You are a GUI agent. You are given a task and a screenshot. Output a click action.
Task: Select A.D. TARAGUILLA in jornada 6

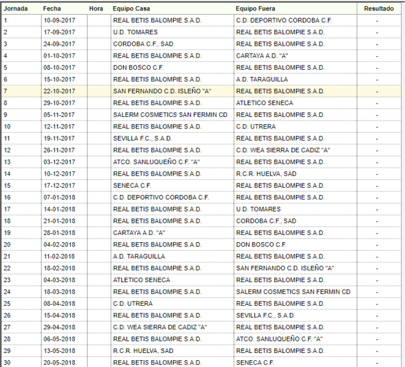click(x=262, y=80)
